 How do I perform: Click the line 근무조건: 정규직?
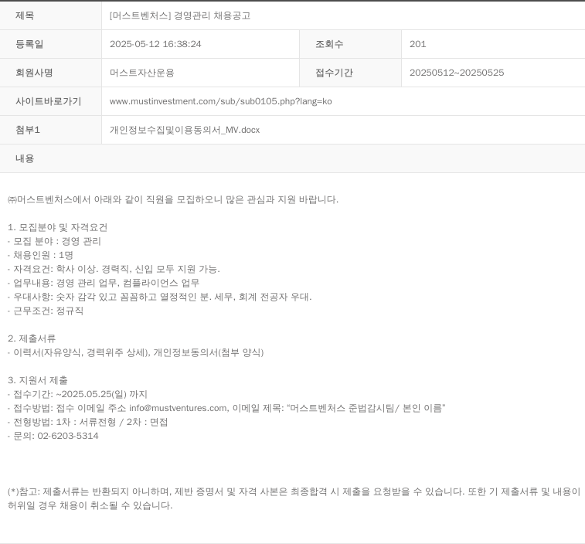coord(46,311)
